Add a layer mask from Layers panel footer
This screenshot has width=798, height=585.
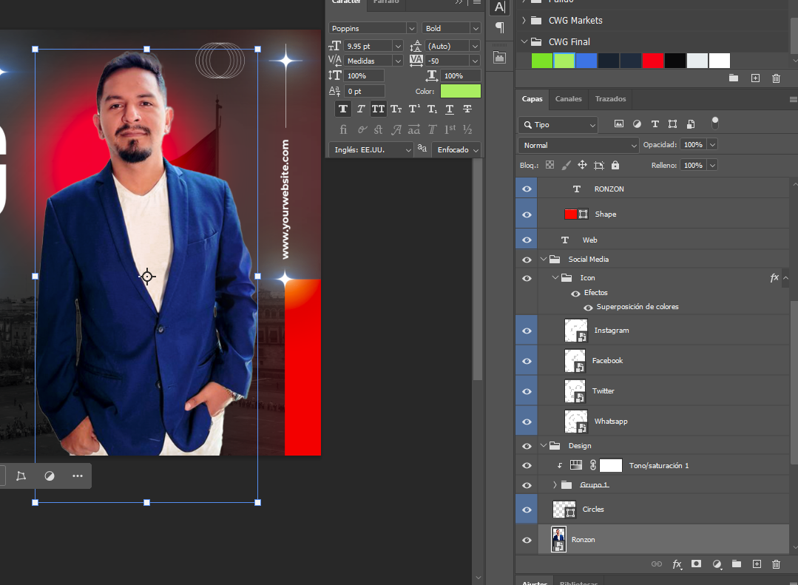696,564
